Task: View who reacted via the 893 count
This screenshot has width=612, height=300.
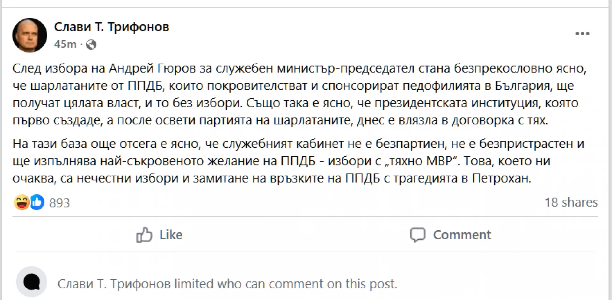Action: coord(59,203)
